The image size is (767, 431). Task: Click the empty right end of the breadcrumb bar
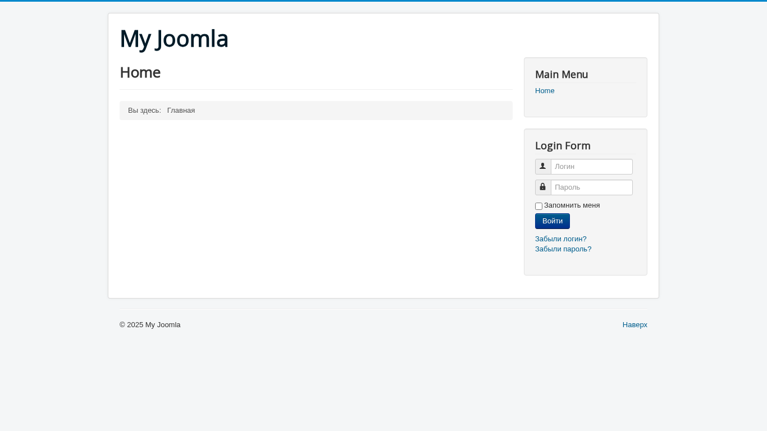click(449, 111)
